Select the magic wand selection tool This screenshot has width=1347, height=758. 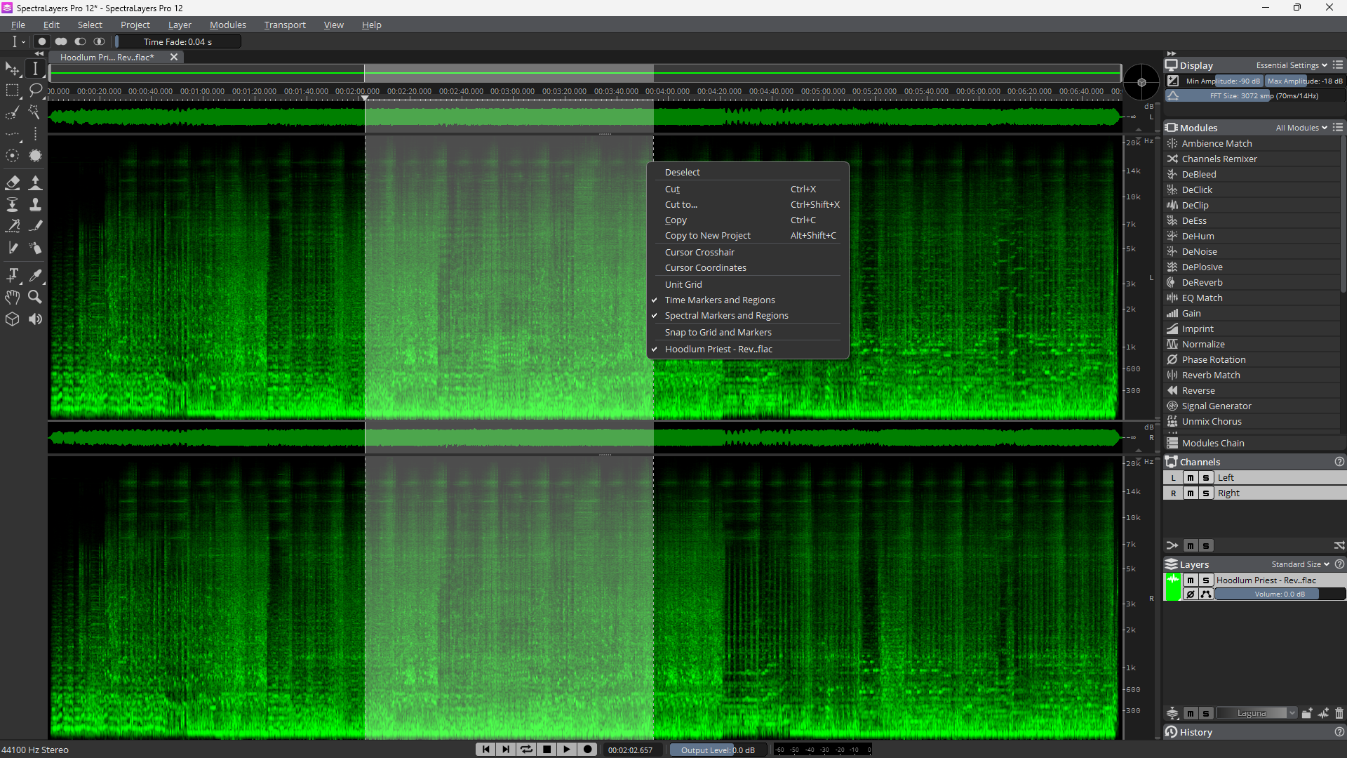(x=35, y=112)
